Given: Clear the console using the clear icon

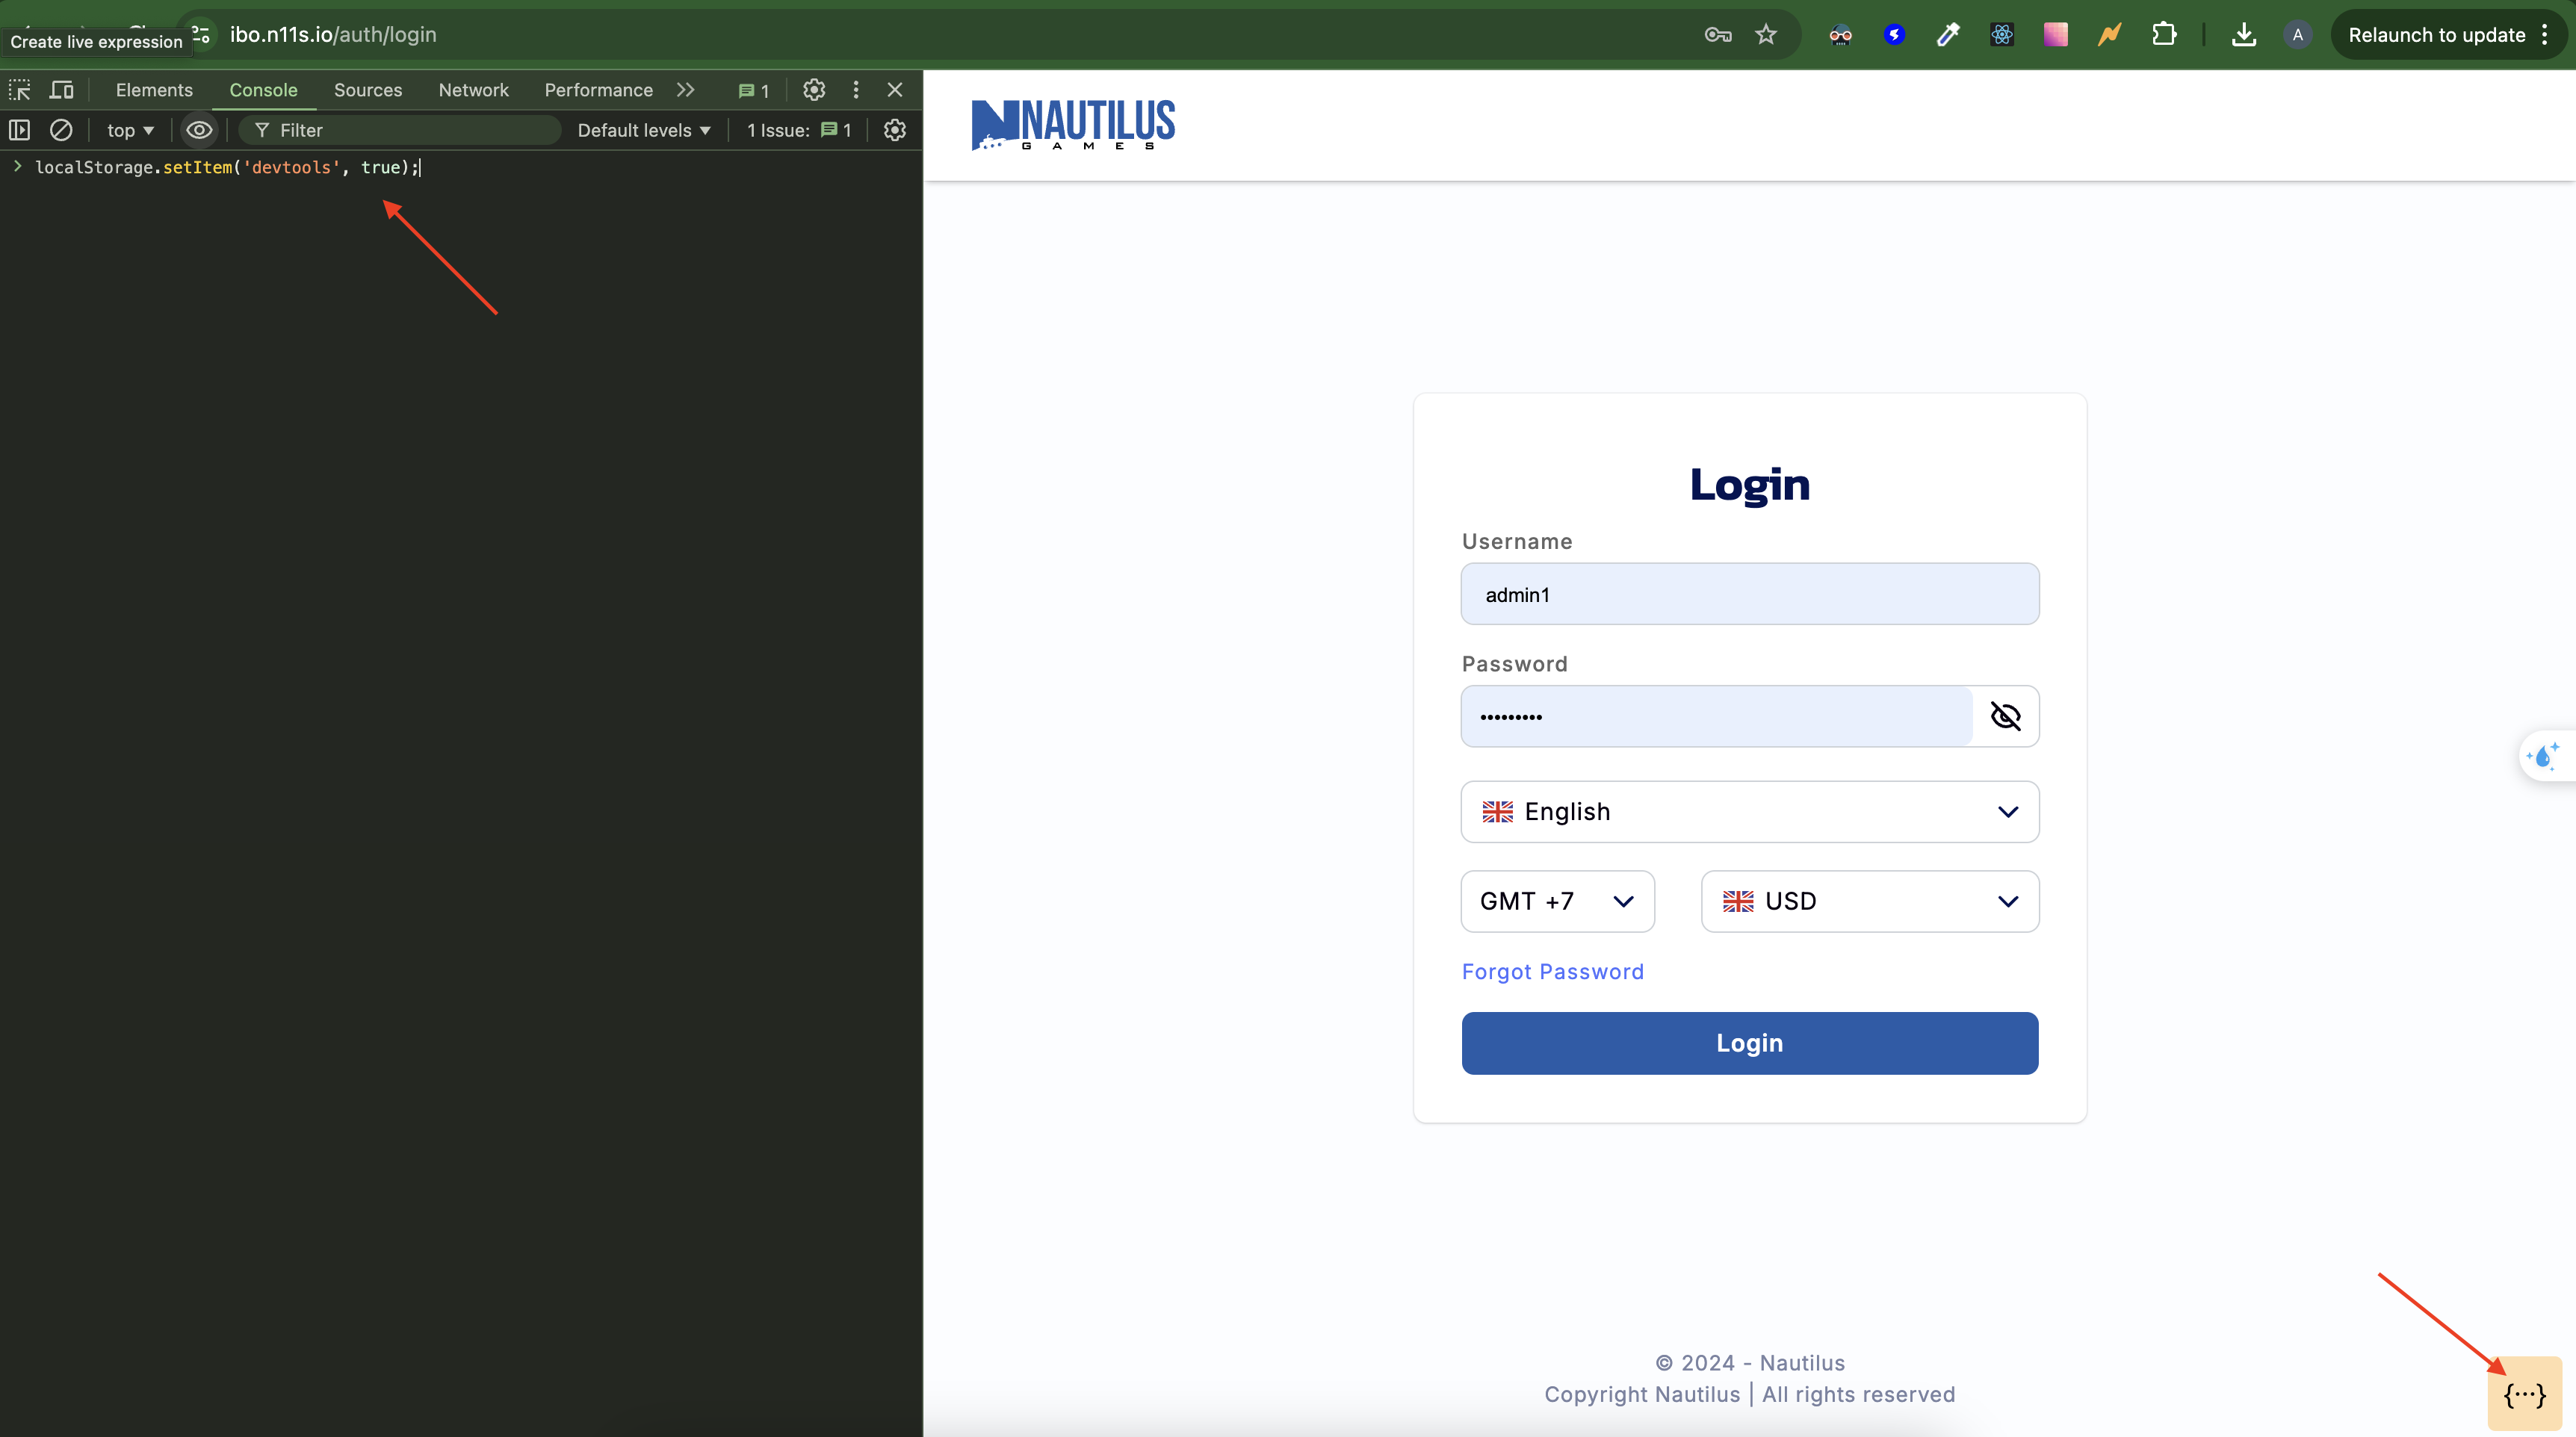Looking at the screenshot, I should [62, 130].
